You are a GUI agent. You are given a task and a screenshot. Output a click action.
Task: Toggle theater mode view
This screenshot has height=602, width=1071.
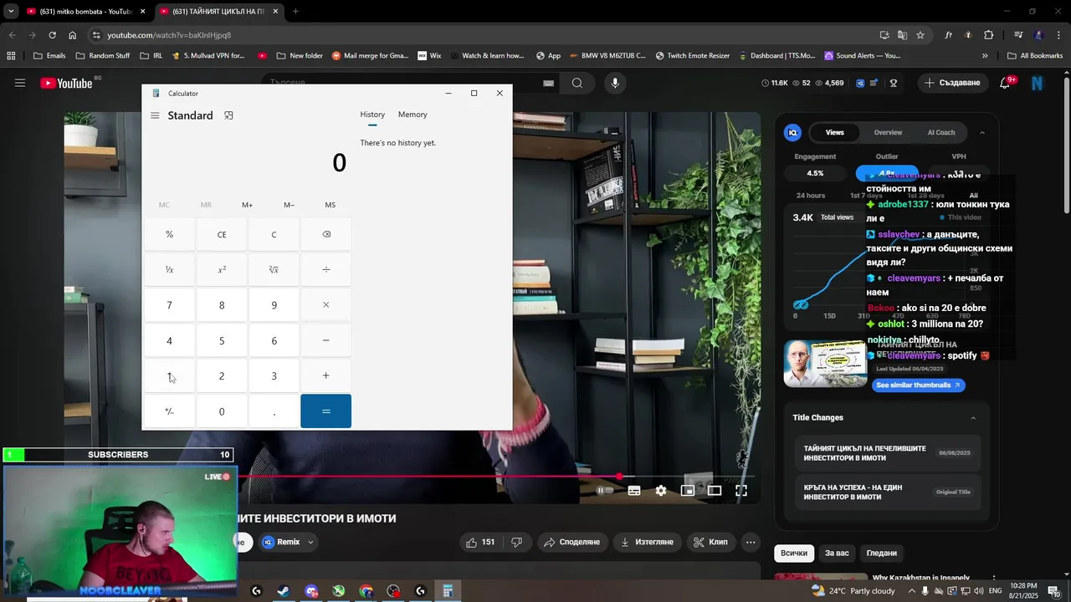[x=715, y=491]
